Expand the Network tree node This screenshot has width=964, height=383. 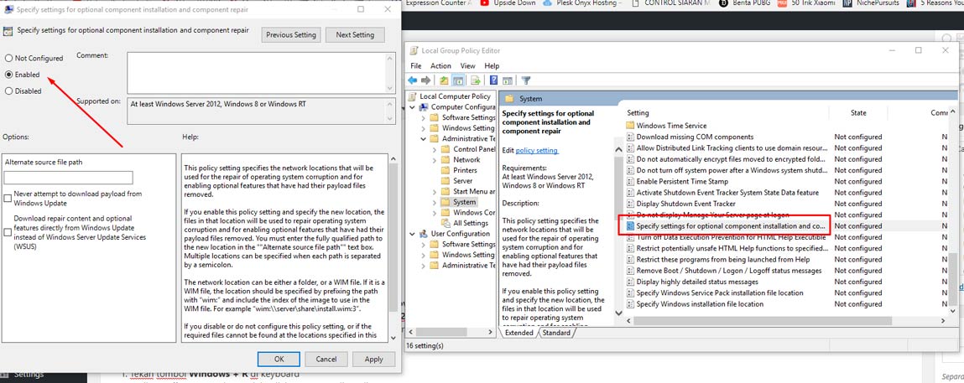click(x=435, y=159)
